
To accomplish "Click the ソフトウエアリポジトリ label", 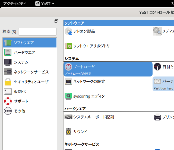I will 91,46.
